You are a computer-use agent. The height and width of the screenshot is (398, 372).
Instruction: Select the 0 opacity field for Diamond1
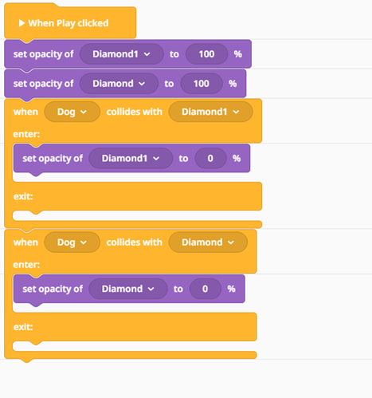pyautogui.click(x=210, y=159)
